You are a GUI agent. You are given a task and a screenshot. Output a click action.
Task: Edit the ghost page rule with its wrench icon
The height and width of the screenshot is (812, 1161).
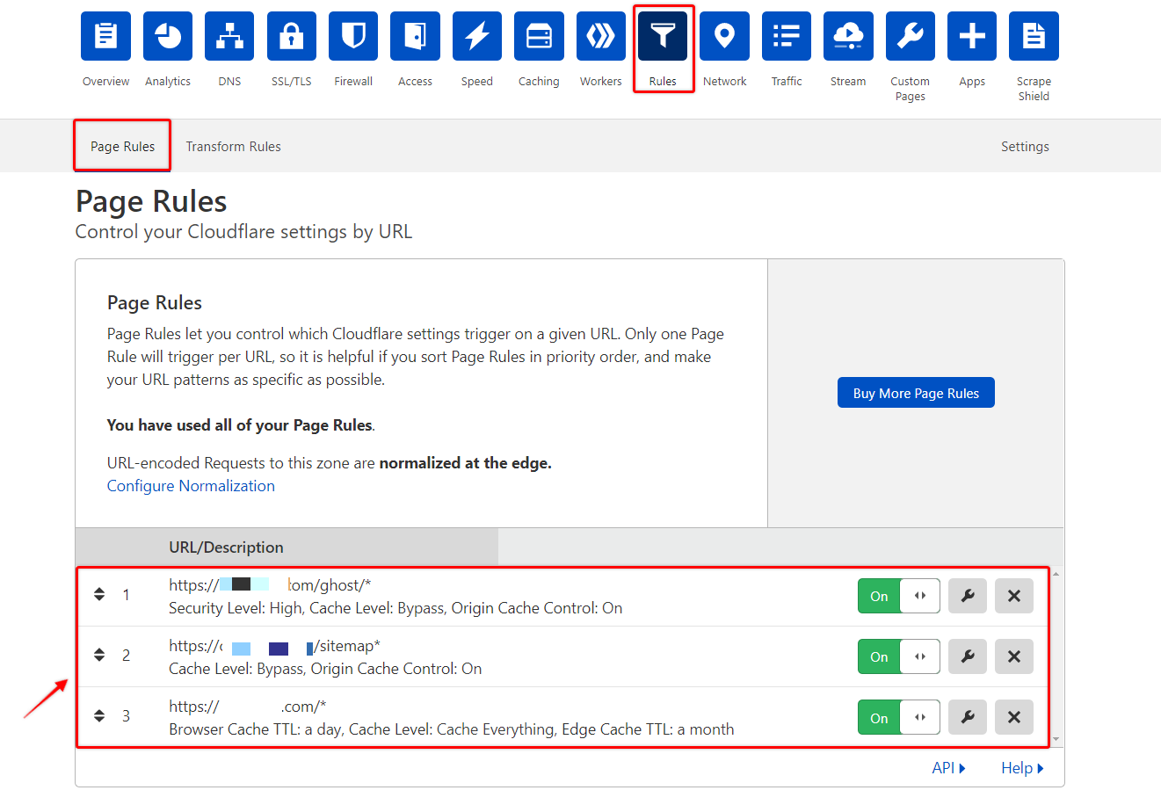click(968, 596)
